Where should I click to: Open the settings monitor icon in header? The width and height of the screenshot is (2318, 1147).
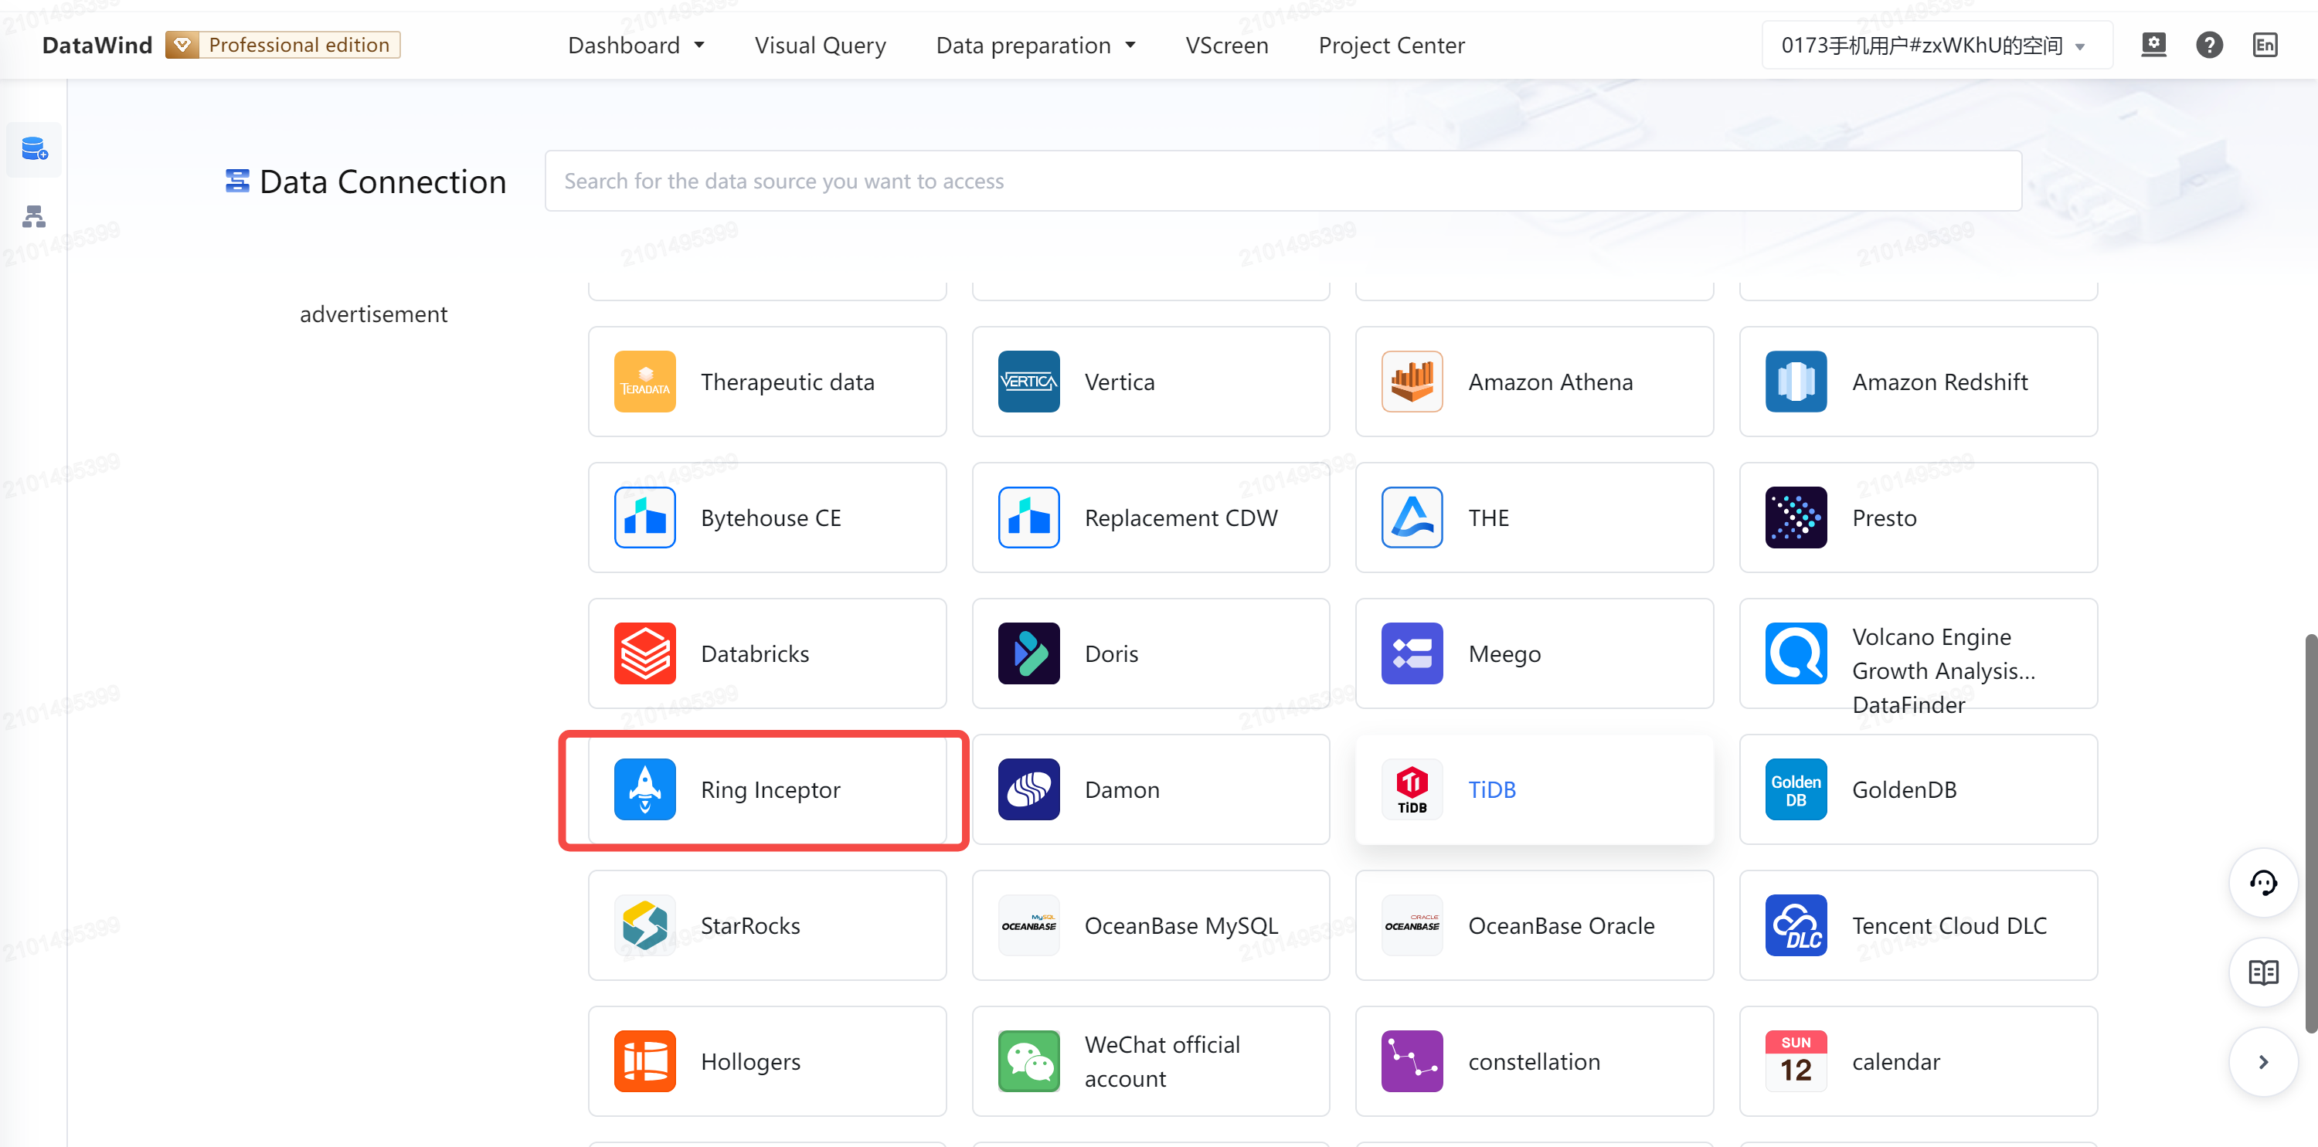coord(2153,45)
